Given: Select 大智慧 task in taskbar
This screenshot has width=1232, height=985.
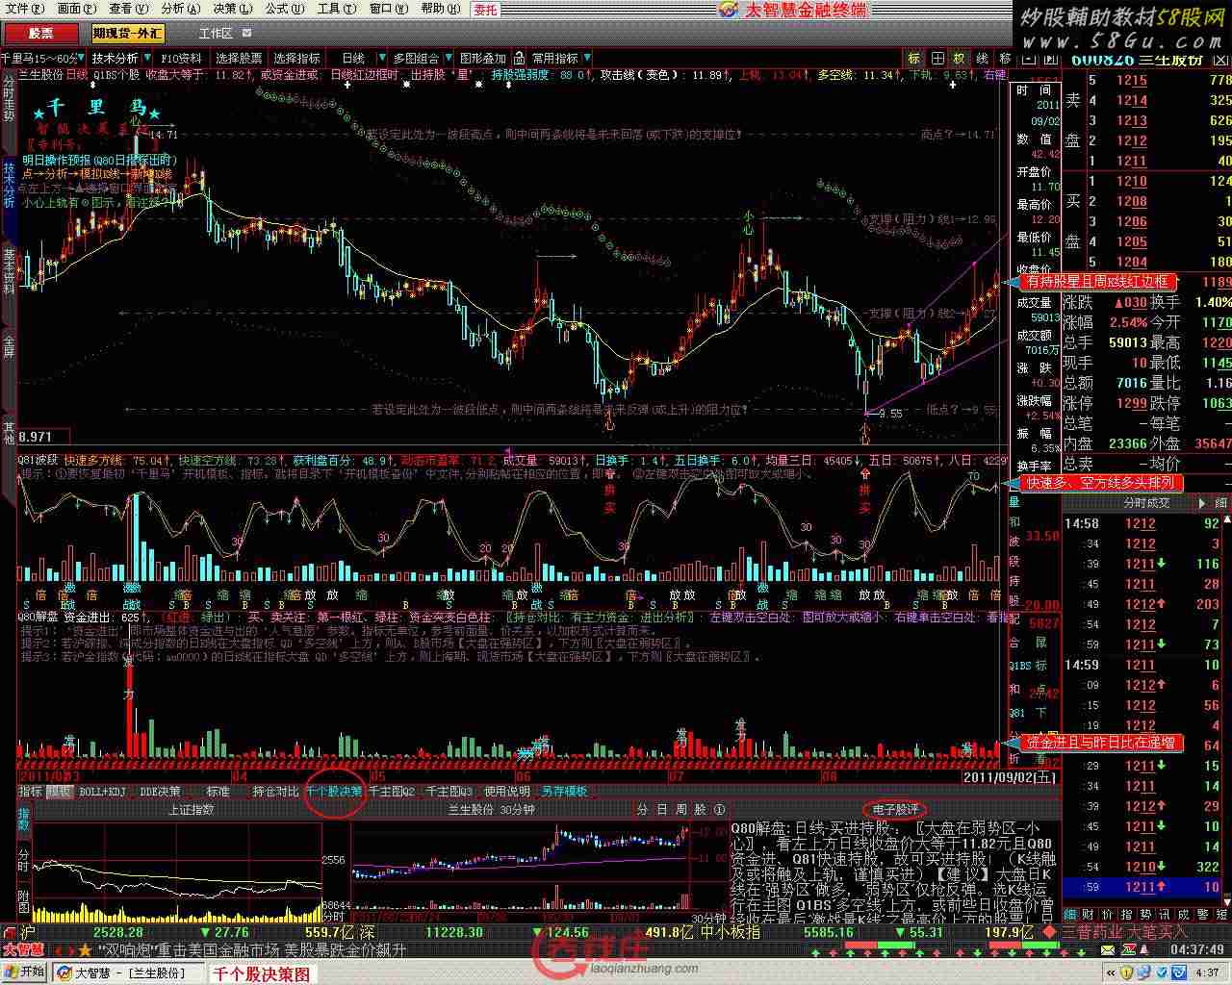Looking at the screenshot, I should coord(128,972).
